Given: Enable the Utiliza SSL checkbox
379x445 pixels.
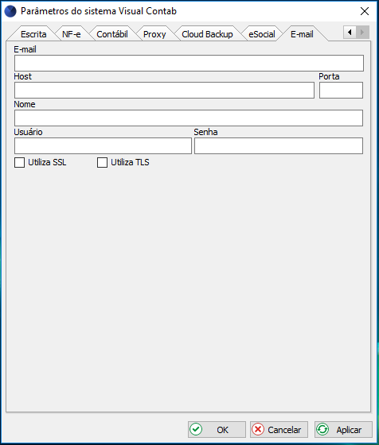Looking at the screenshot, I should pyautogui.click(x=19, y=163).
